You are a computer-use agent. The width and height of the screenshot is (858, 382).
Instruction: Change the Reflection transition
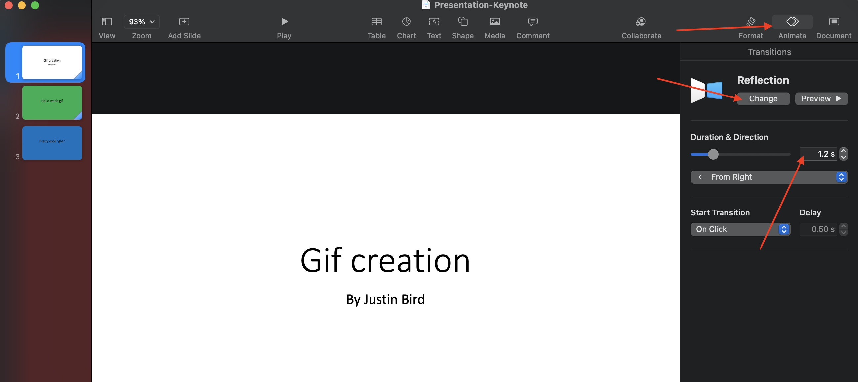pos(763,98)
